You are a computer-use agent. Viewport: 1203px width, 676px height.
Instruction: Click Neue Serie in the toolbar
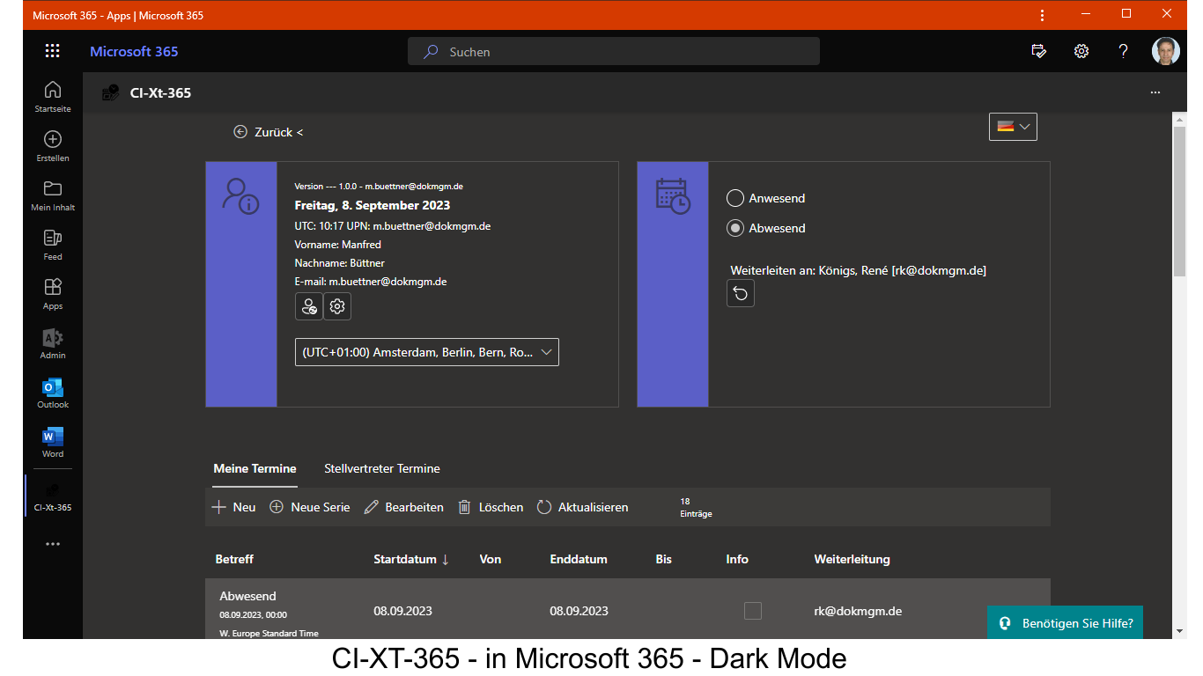309,507
